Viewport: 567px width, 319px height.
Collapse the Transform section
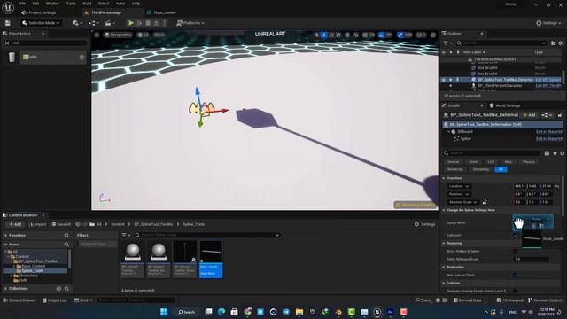pyautogui.click(x=444, y=178)
